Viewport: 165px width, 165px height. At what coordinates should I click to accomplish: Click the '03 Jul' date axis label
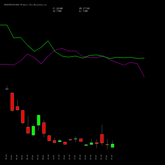pyautogui.click(x=22, y=157)
